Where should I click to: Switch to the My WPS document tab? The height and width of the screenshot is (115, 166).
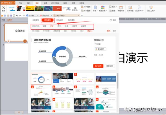tap(46, 16)
